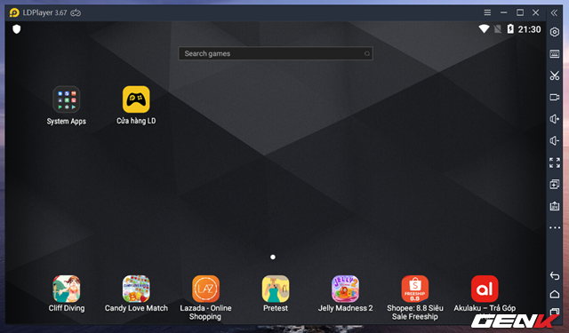The width and height of the screenshot is (569, 333).
Task: Show more sidebar tools via three dots
Action: pos(555,227)
